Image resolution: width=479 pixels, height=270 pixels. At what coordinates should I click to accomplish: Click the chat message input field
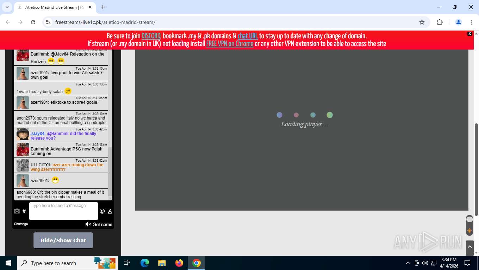tap(63, 211)
